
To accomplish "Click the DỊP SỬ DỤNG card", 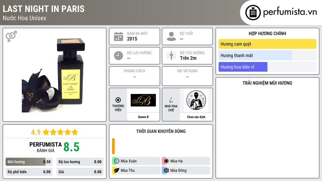I will click(187, 76).
